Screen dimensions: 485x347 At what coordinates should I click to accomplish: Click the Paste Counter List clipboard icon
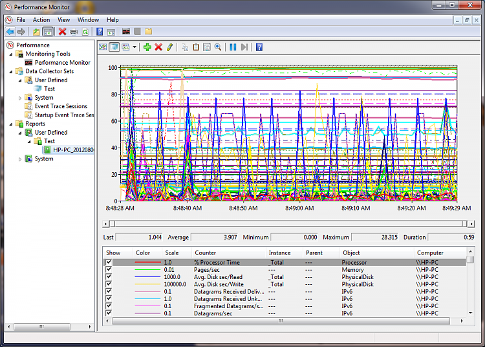coord(196,47)
